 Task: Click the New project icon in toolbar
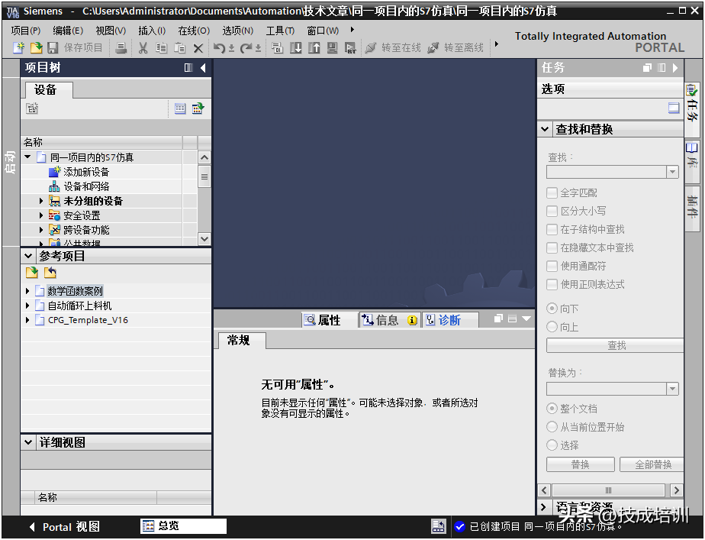click(18, 47)
